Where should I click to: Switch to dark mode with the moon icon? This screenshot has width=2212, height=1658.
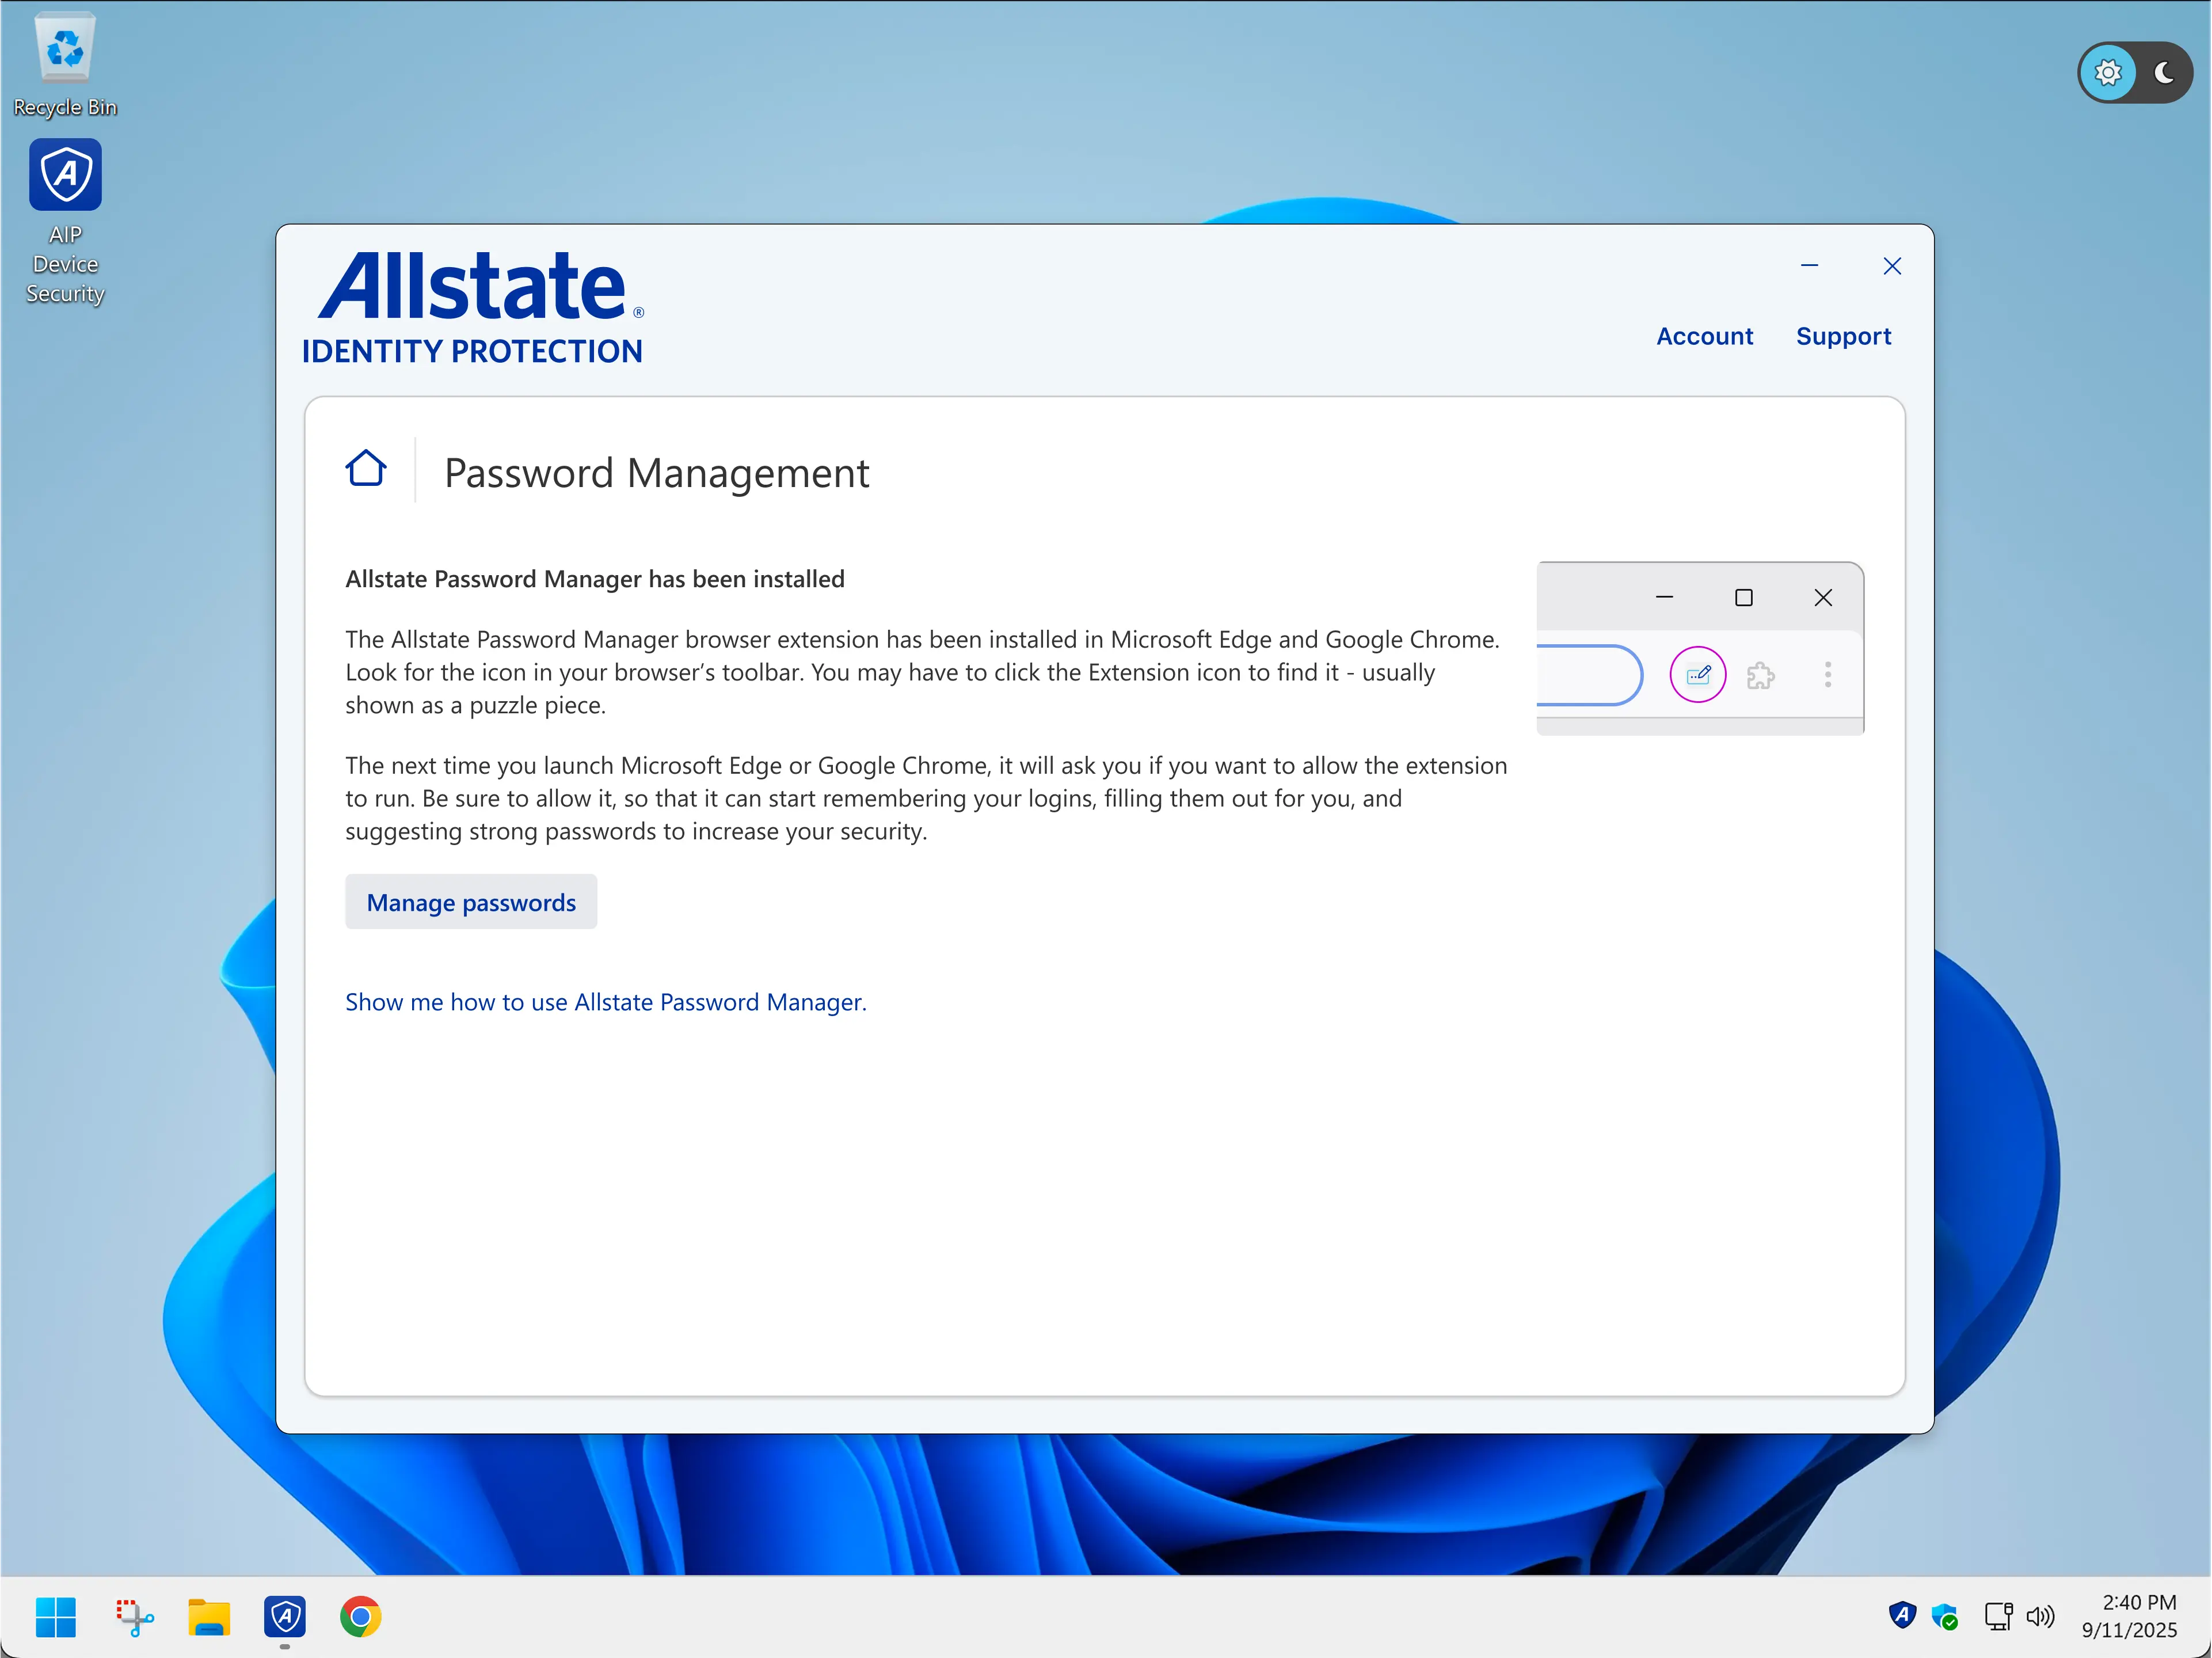(x=2164, y=72)
